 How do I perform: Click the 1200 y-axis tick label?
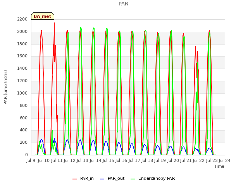click(22, 81)
